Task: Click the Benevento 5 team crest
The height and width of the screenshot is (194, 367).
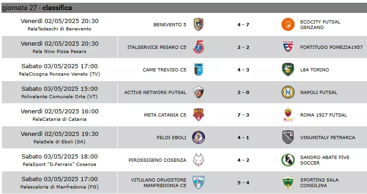Action: [199, 24]
